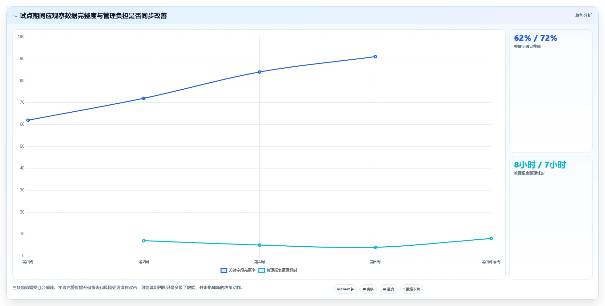Click the 表格 tag chip
Viewport: 605px width, 306px height.
point(368,289)
